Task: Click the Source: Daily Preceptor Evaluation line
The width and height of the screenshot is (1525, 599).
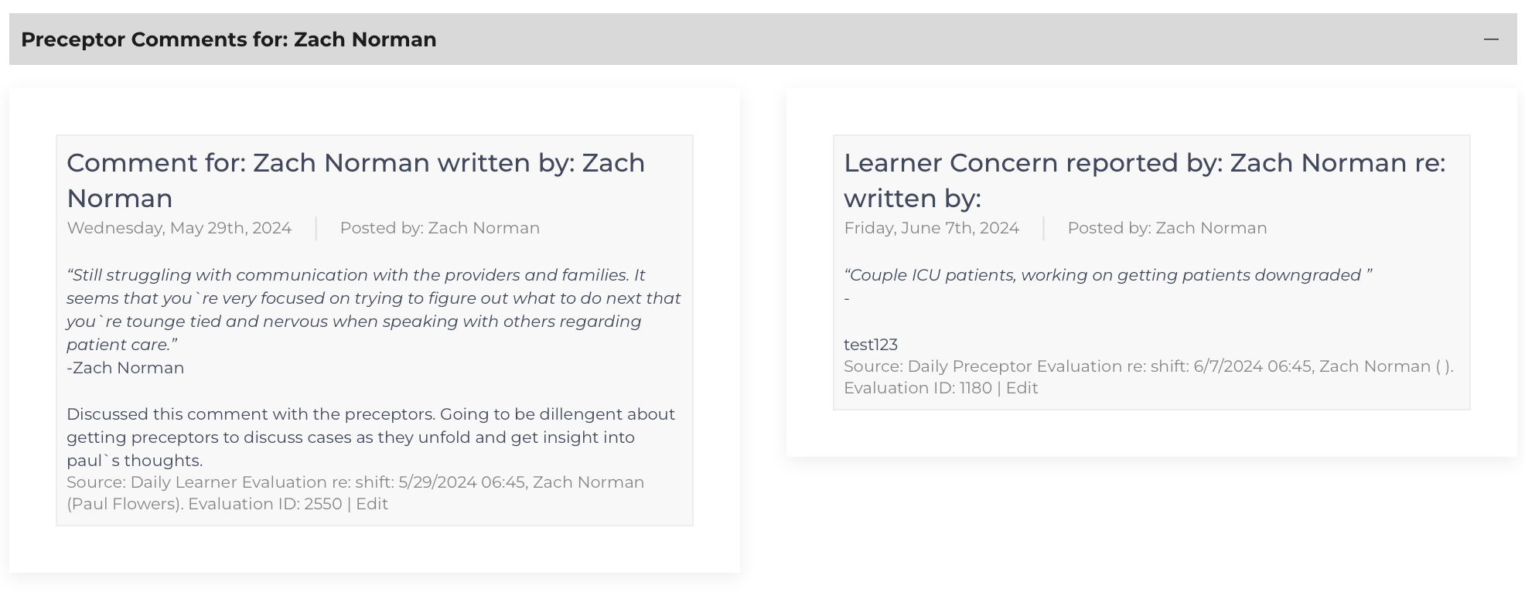Action: click(1149, 366)
